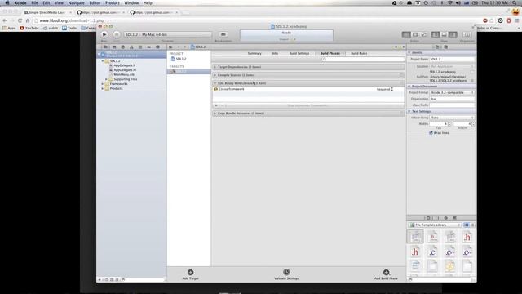Click the Stop button in Xcode toolbar
This screenshot has height=294, width=522.
[116, 34]
